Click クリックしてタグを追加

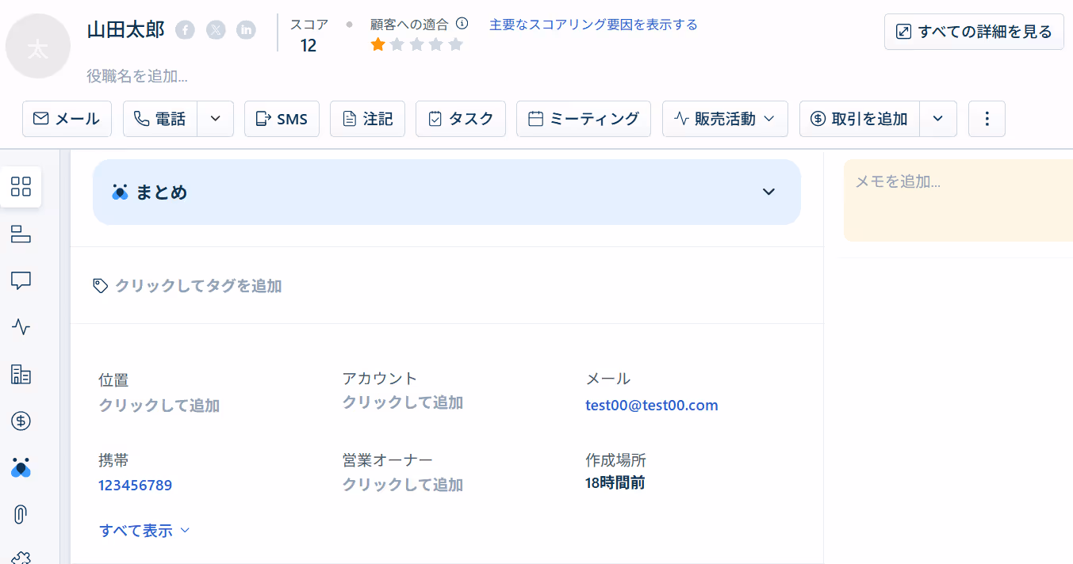coord(198,286)
